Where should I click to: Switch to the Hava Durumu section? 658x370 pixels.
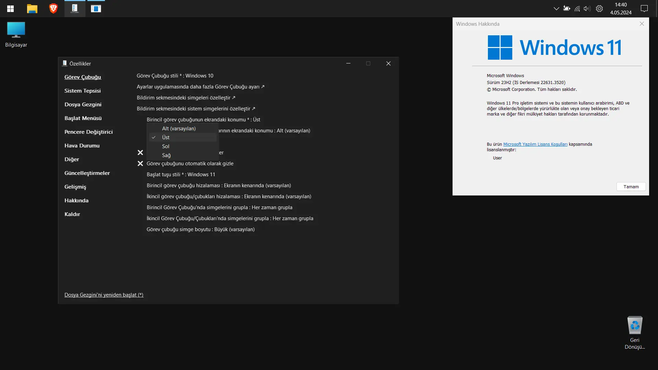click(82, 146)
